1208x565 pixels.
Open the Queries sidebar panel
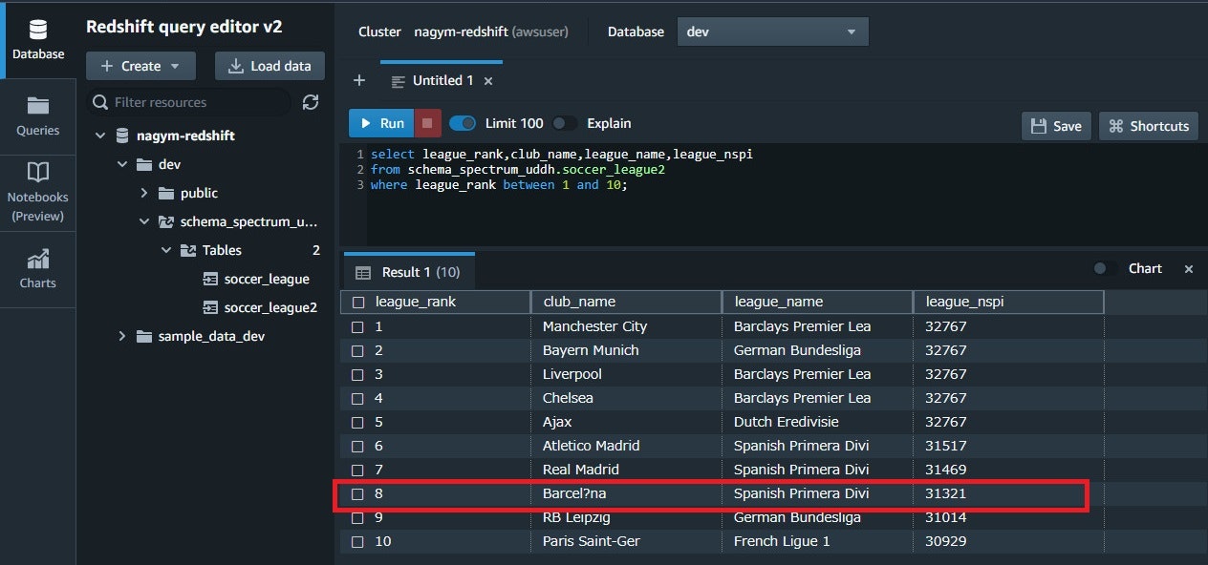37,116
